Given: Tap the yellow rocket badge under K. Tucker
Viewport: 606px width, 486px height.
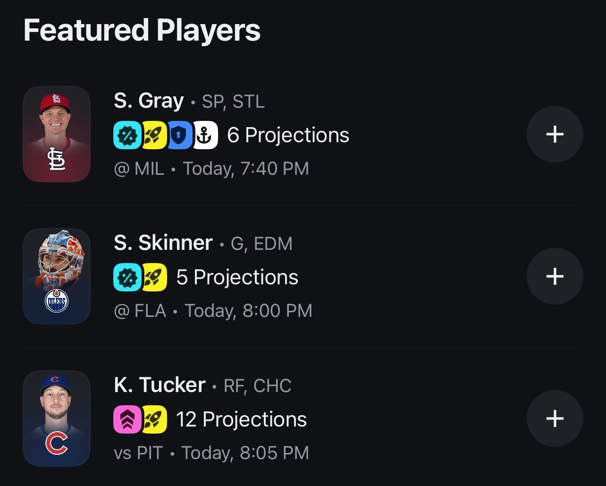Looking at the screenshot, I should 154,419.
